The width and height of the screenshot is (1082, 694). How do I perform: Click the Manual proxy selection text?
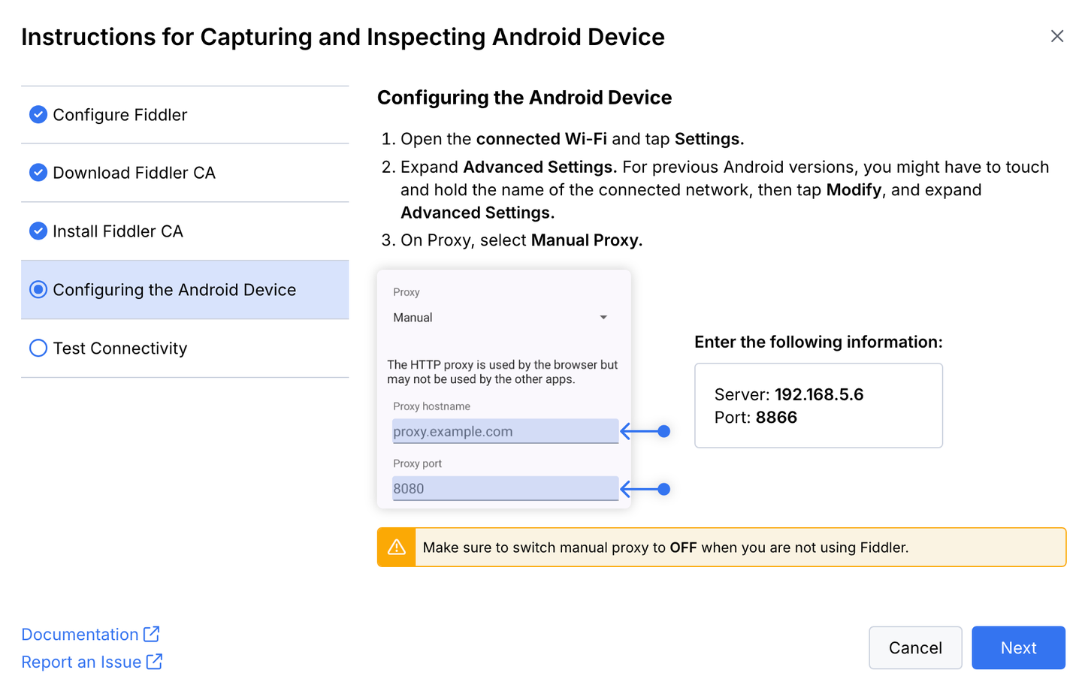[x=413, y=318]
